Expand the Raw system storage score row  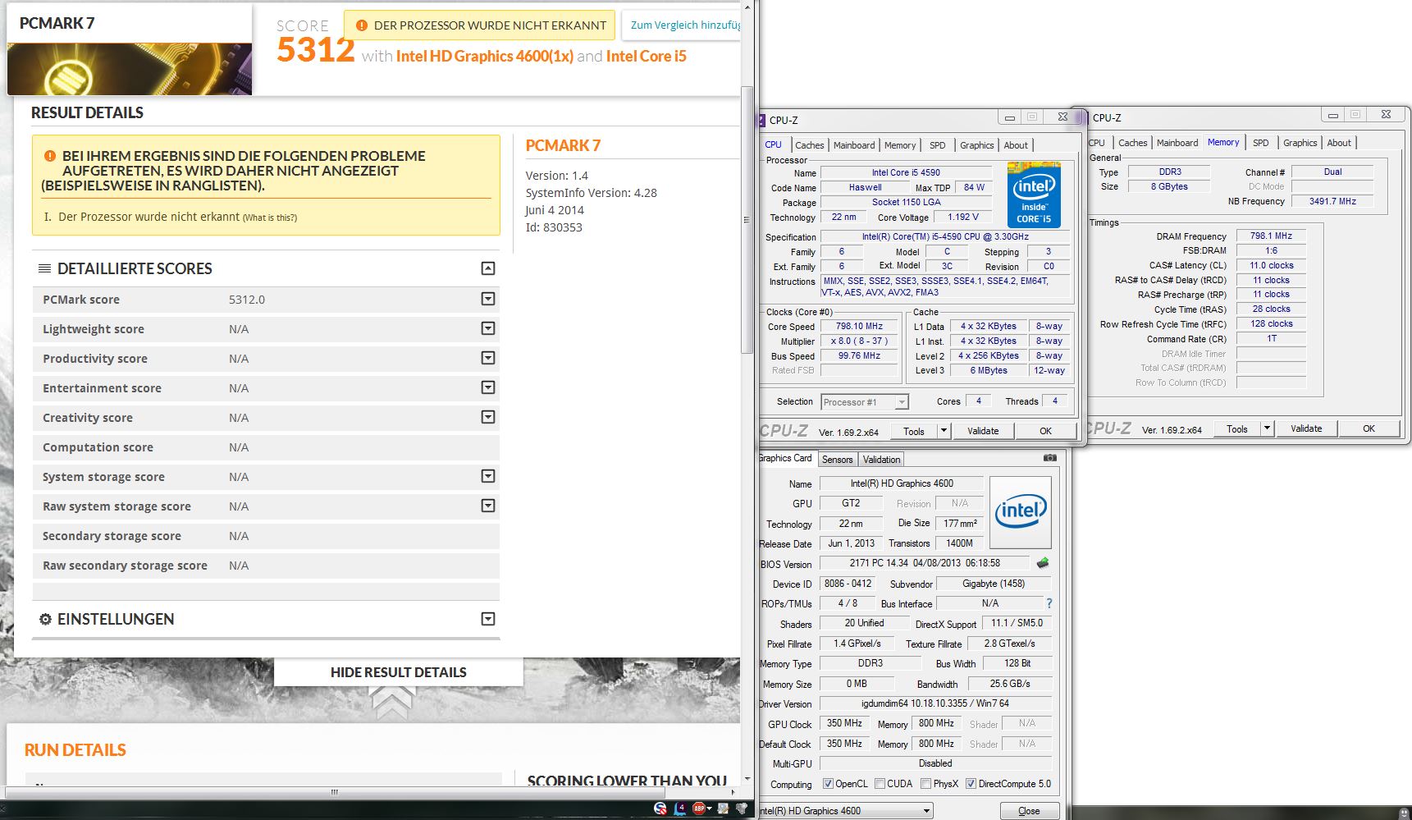pyautogui.click(x=488, y=506)
